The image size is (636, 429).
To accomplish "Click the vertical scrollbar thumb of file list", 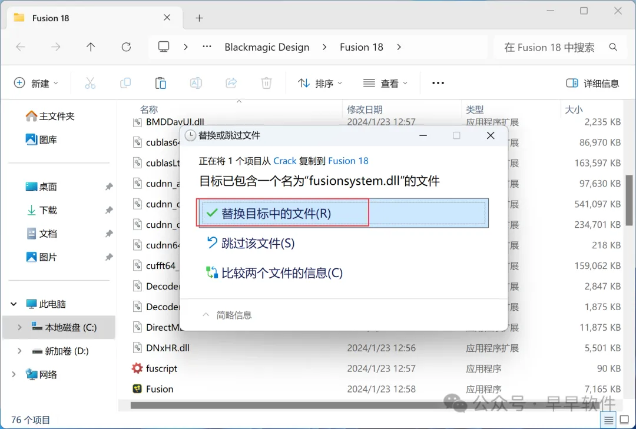I will (629, 200).
